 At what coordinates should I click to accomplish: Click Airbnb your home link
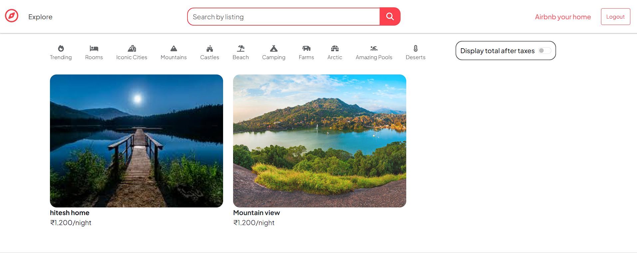point(563,17)
